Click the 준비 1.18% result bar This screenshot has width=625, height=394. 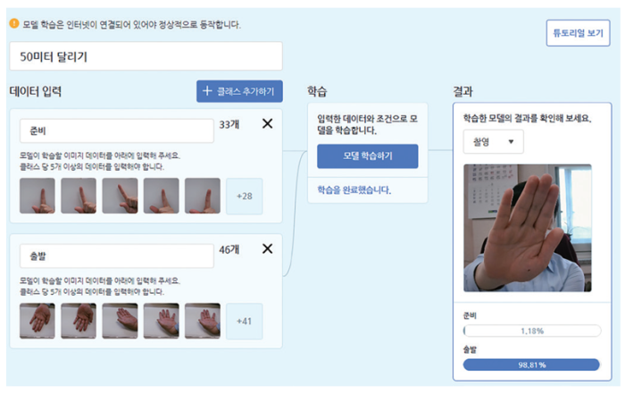click(x=532, y=331)
